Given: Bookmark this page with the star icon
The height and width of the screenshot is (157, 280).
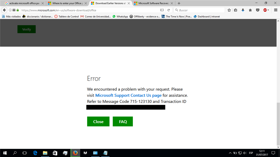Looking at the screenshot, I should (229, 10).
